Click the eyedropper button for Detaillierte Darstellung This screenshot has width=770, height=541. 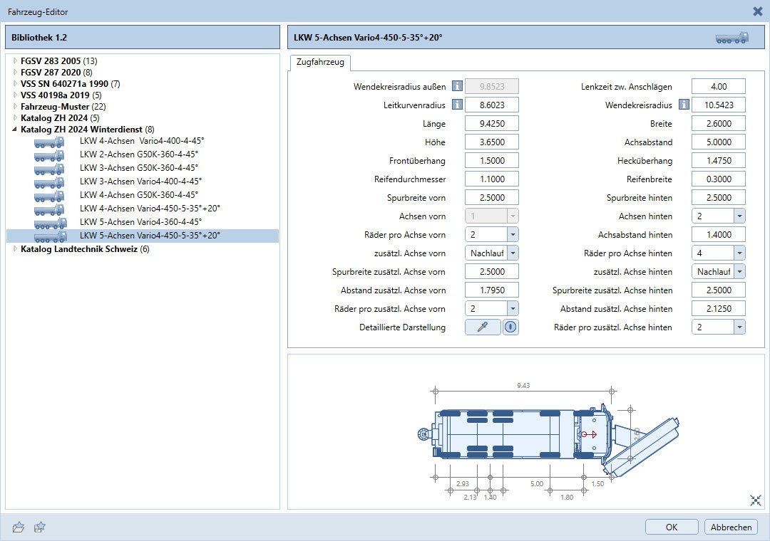(483, 327)
